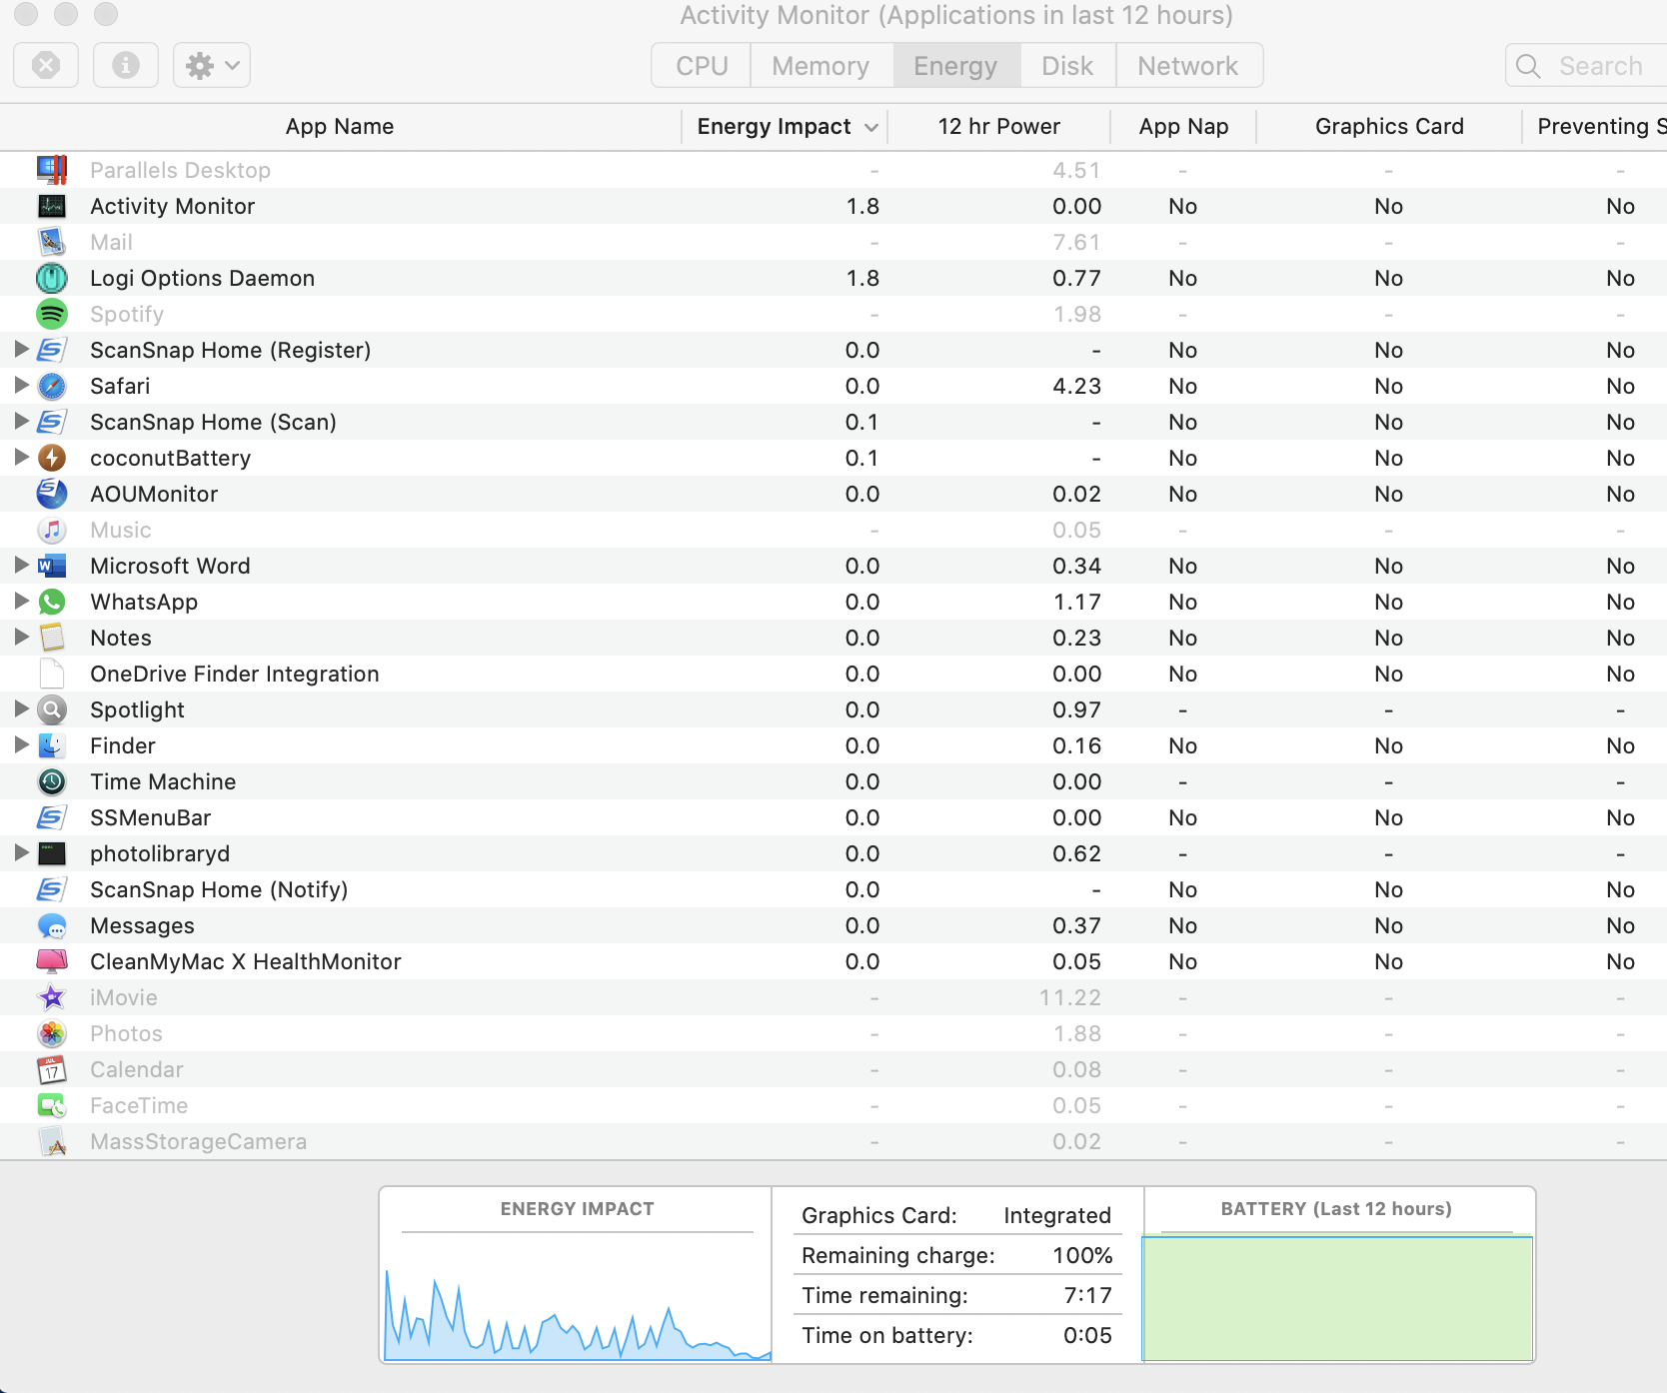Click the Time remaining 7:17 value
The image size is (1667, 1393).
(x=1087, y=1295)
